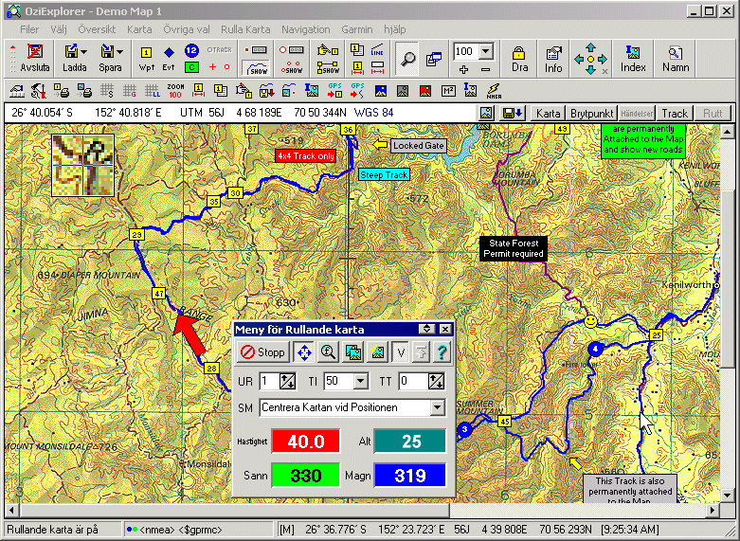Open the TI 50 dropdown
The image size is (740, 541).
click(361, 381)
